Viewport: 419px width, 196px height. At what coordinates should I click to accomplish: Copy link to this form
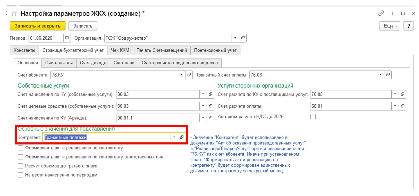pos(381,13)
